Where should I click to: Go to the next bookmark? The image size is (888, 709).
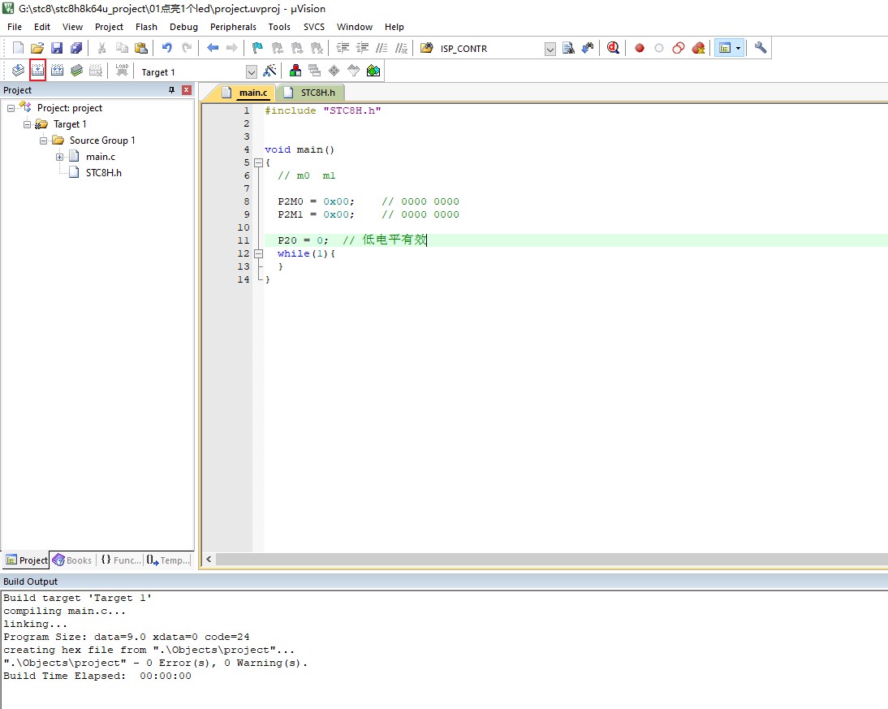click(297, 48)
